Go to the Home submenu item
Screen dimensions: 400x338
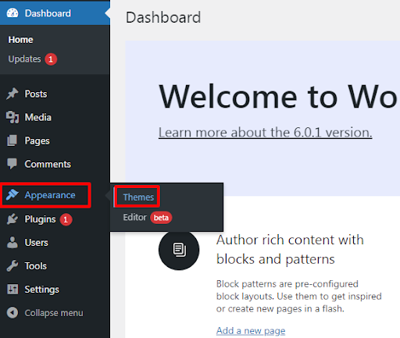point(20,40)
